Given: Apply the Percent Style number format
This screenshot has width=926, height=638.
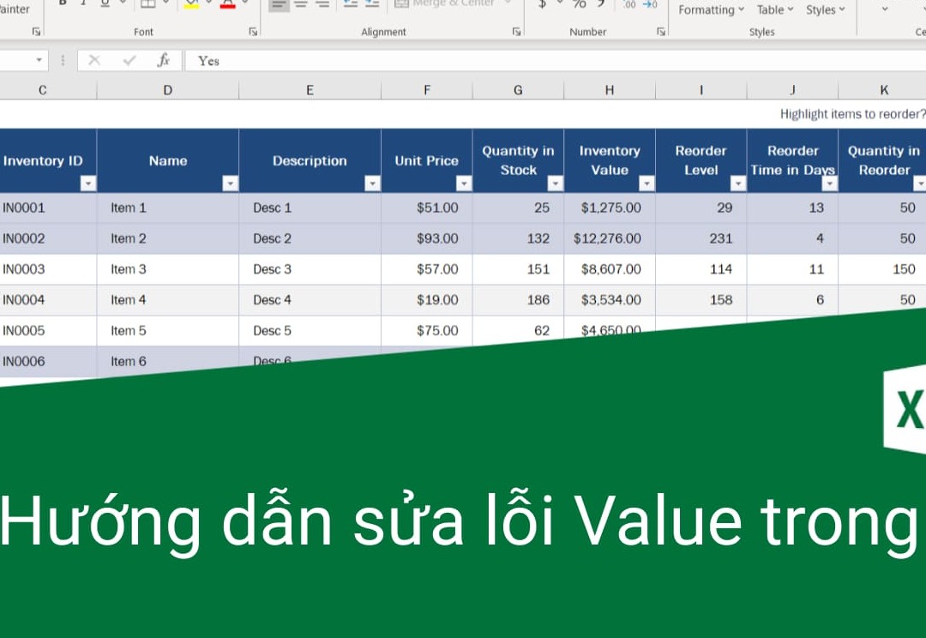Looking at the screenshot, I should click(580, 4).
